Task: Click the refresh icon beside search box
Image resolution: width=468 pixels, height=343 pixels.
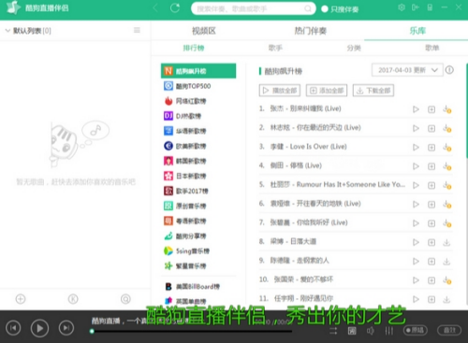Action: pyautogui.click(x=175, y=8)
